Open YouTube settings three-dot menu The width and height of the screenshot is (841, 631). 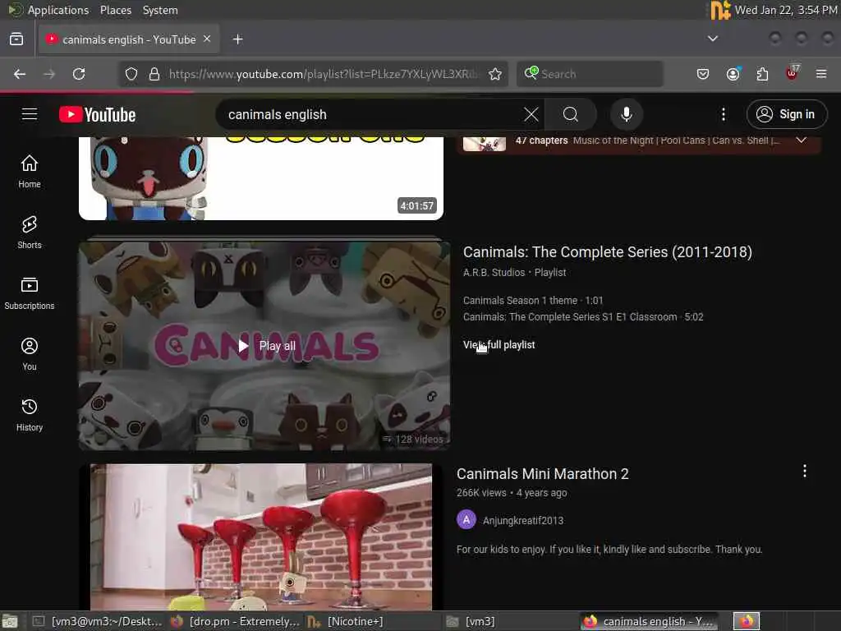click(723, 114)
